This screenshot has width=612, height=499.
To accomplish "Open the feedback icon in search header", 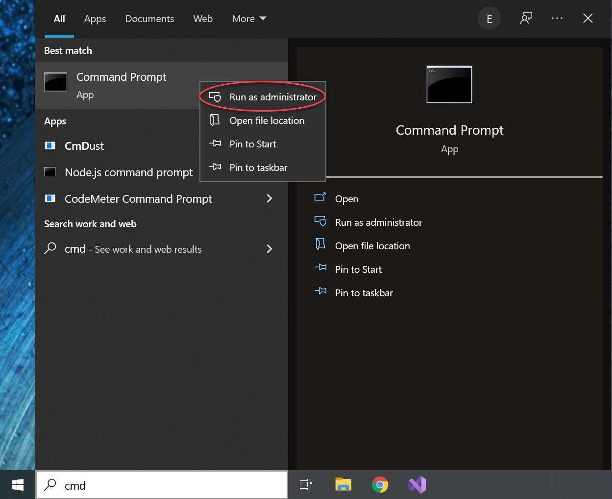I will 526,19.
